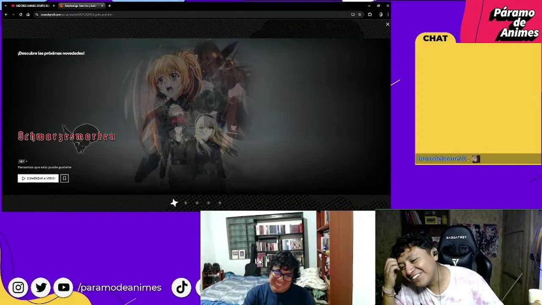The height and width of the screenshot is (305, 542).
Task: Bookmark this page with the star icon
Action: pos(359,14)
